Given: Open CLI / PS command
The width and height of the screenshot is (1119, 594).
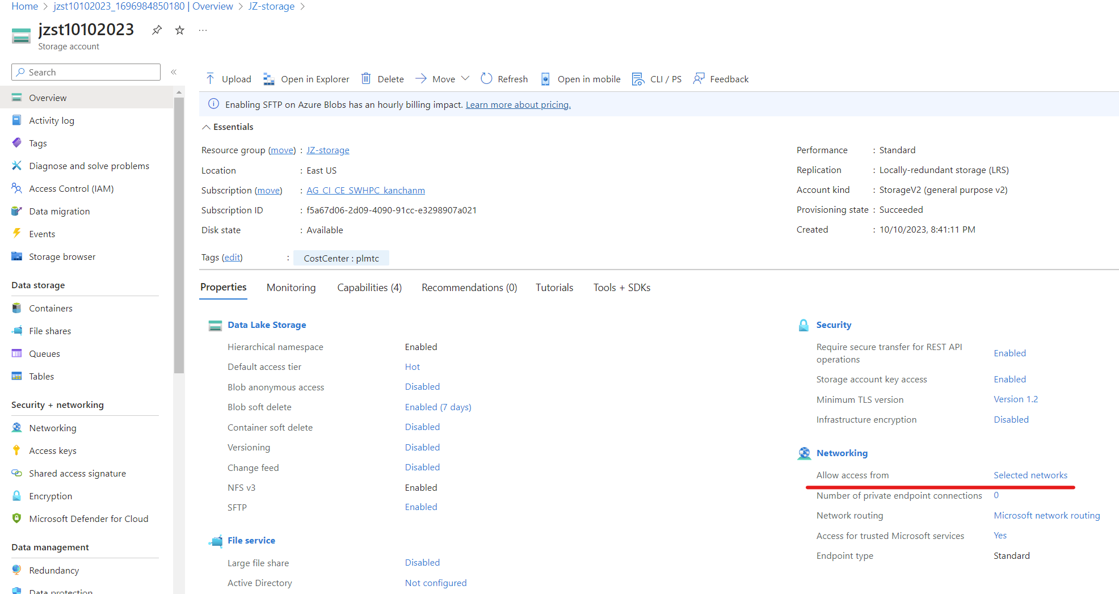Looking at the screenshot, I should [657, 79].
